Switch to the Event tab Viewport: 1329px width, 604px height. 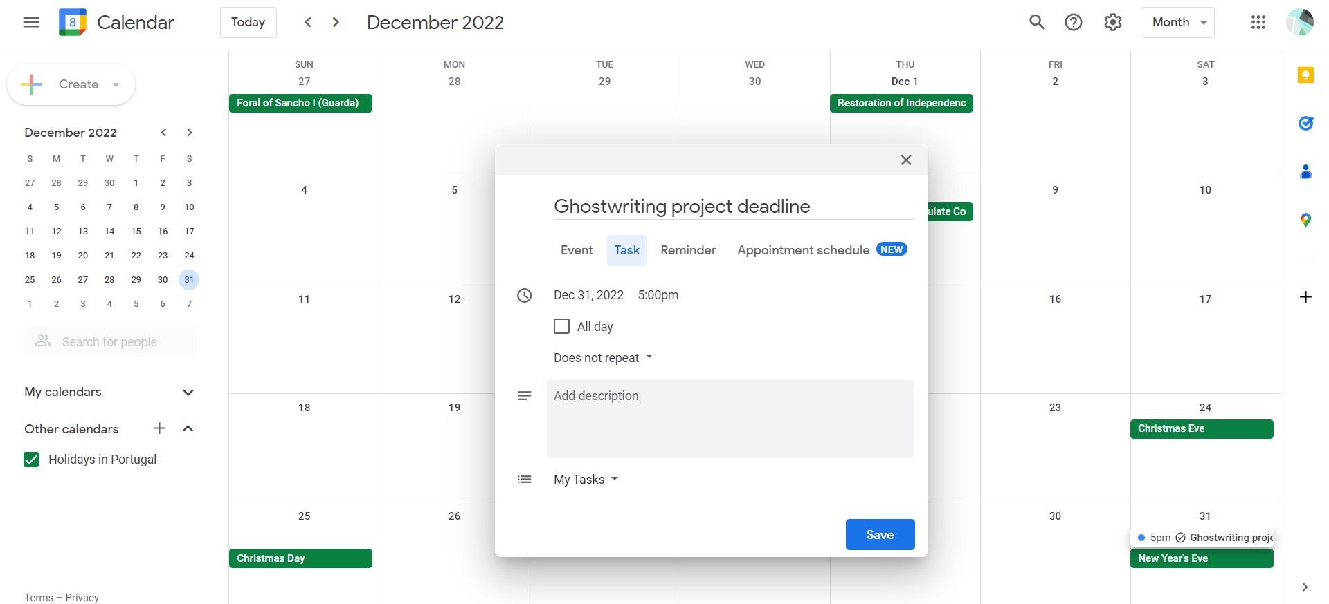(577, 250)
